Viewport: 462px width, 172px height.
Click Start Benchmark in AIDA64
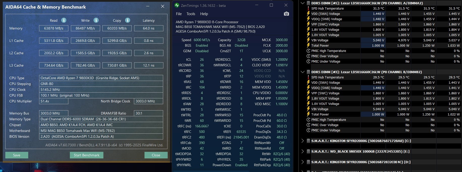pos(86,155)
